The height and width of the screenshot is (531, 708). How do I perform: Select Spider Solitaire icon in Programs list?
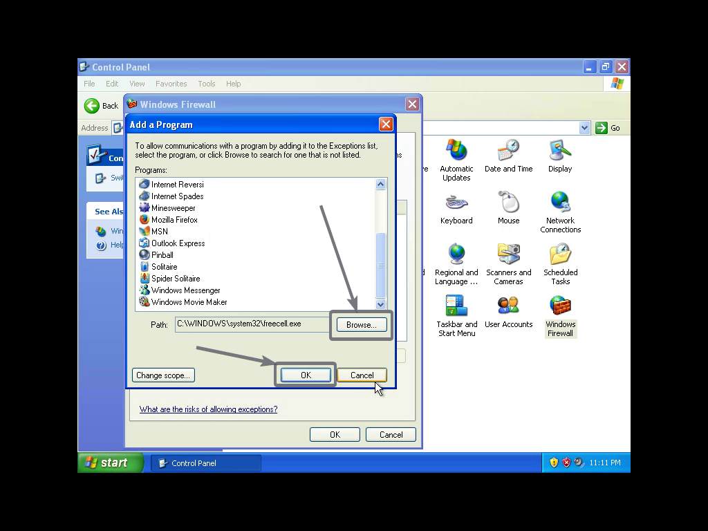click(144, 278)
